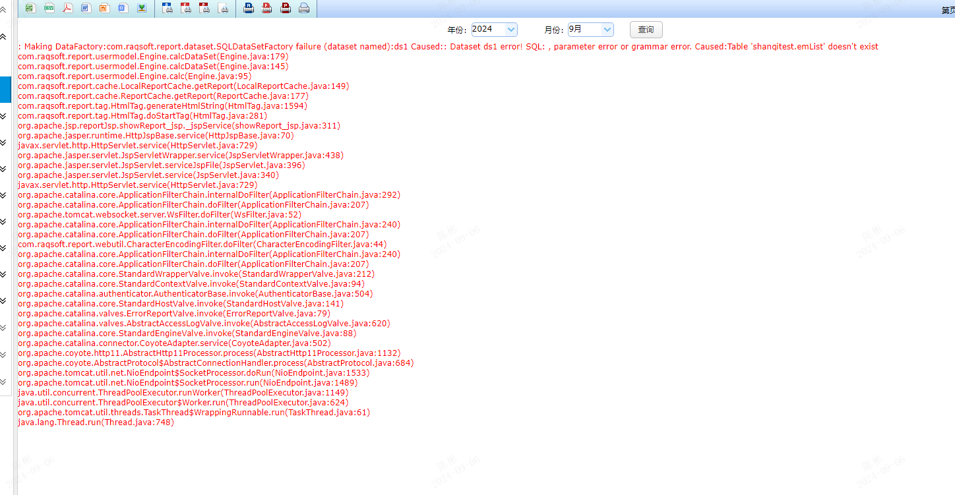Click the 'HttpJspBase.service(HttpJspBase.java:70)' line
Viewport: 955px width, 495px height.
[156, 136]
